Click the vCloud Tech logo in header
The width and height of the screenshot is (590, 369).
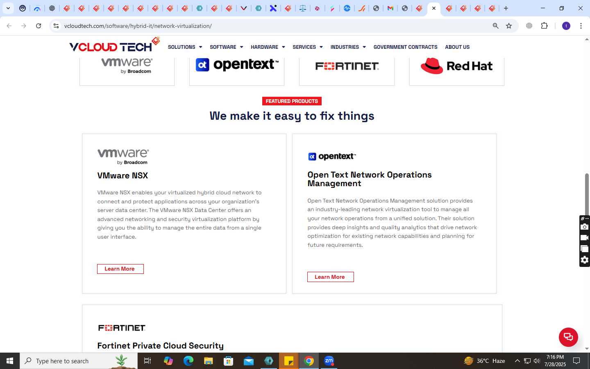pos(114,45)
